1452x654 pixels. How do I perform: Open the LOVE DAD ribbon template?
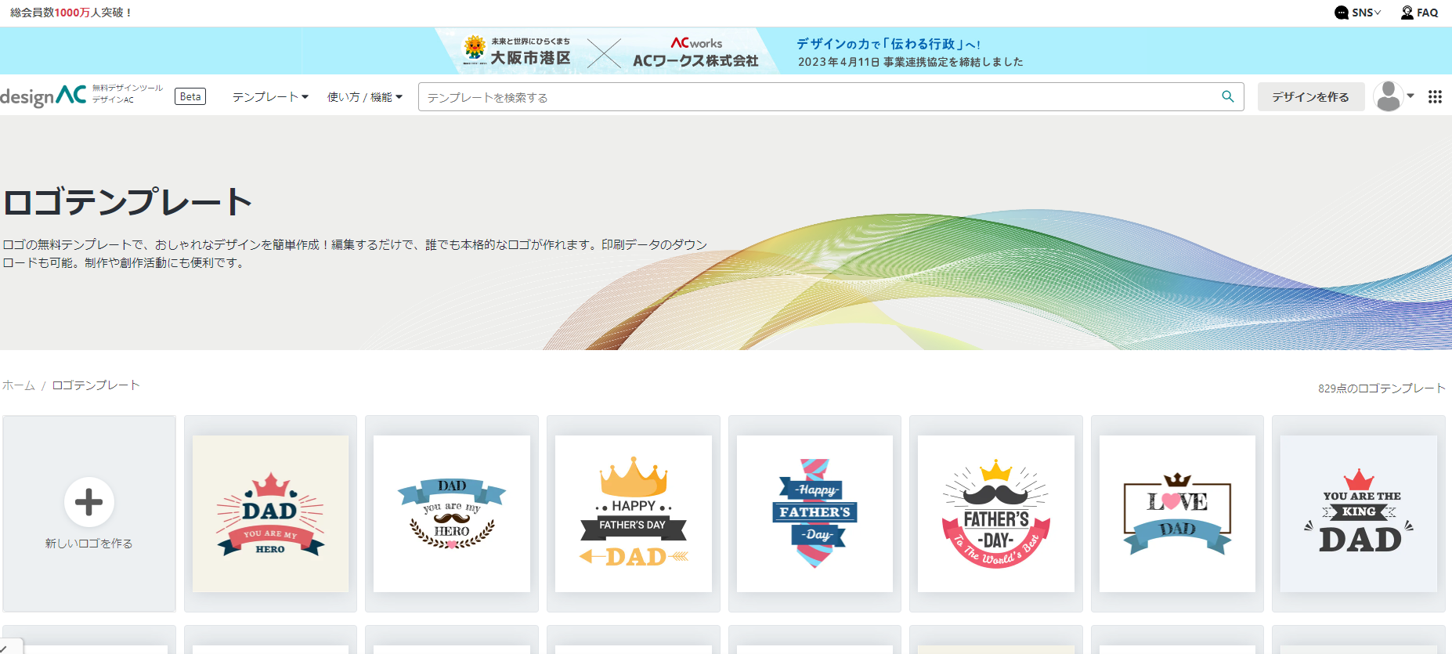(x=1176, y=513)
